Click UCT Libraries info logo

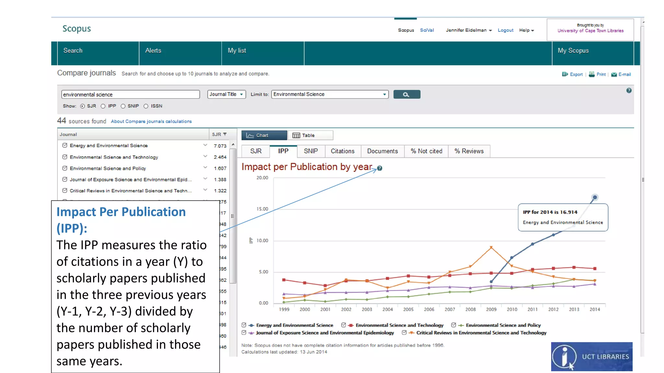click(x=591, y=356)
